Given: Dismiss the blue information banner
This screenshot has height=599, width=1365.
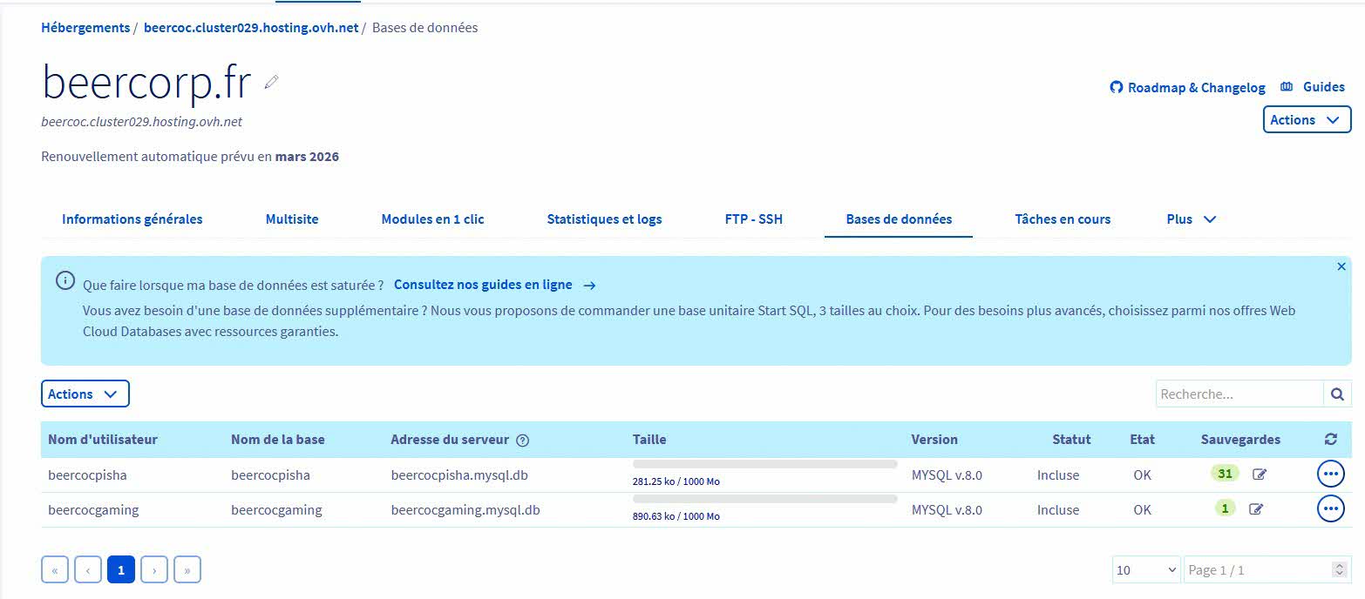Looking at the screenshot, I should 1341,266.
